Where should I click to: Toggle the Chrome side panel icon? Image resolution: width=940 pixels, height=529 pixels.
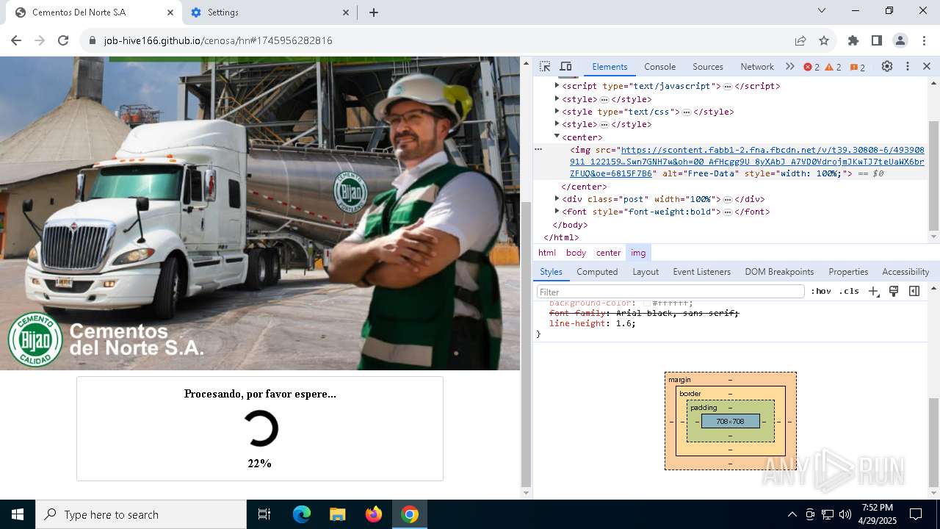(x=877, y=40)
